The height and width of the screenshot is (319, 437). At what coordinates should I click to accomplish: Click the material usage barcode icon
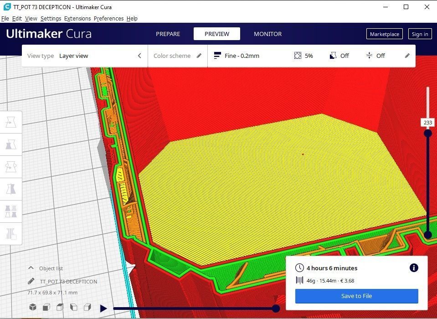pyautogui.click(x=299, y=280)
